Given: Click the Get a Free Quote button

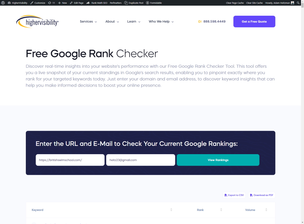Looking at the screenshot, I should click(254, 21).
